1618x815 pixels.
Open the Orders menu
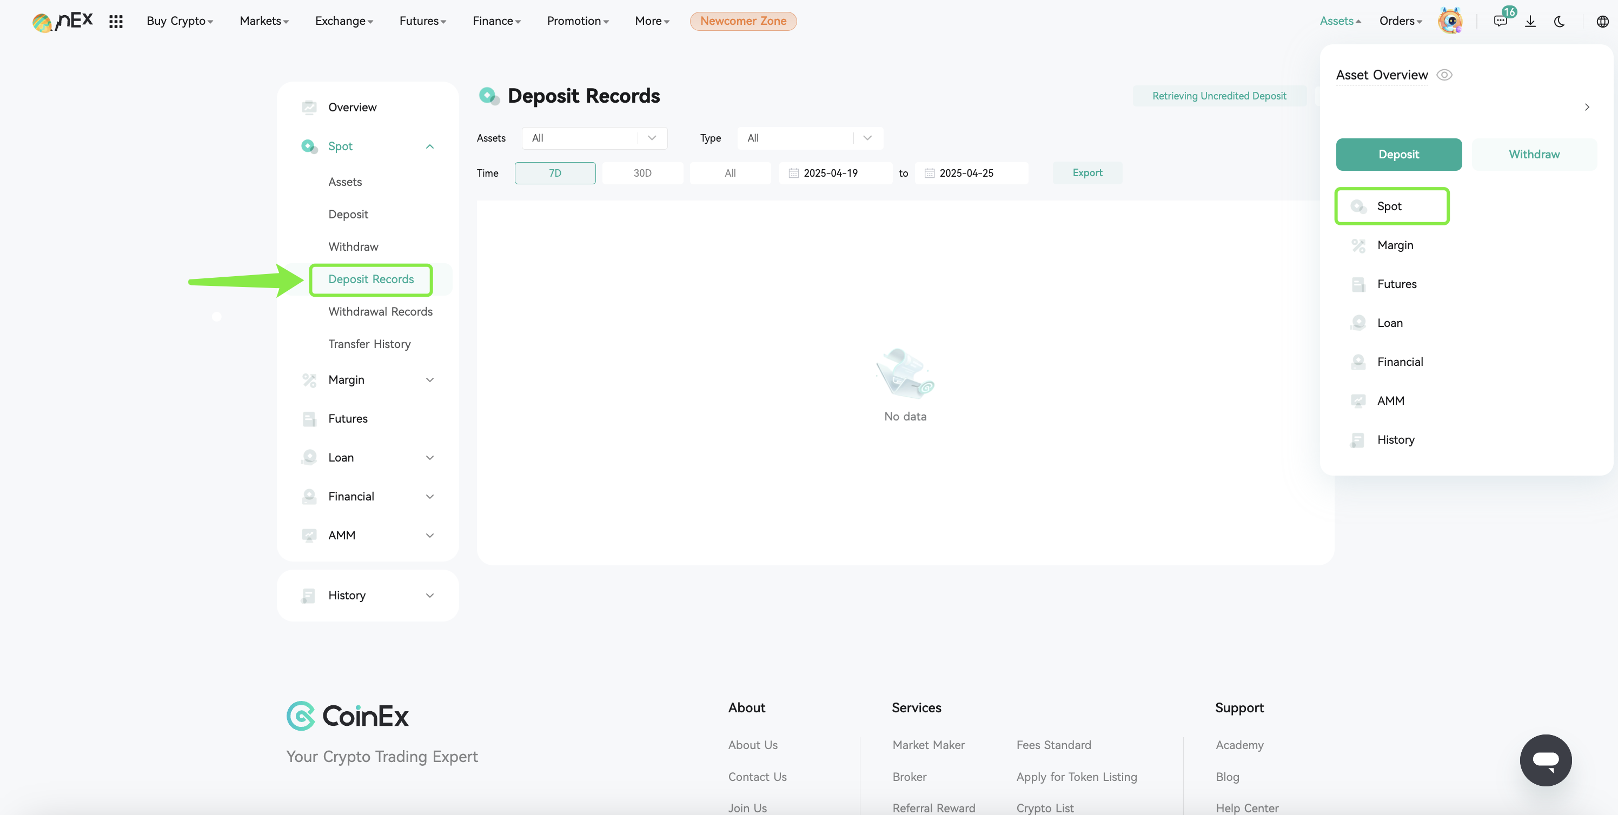tap(1400, 22)
